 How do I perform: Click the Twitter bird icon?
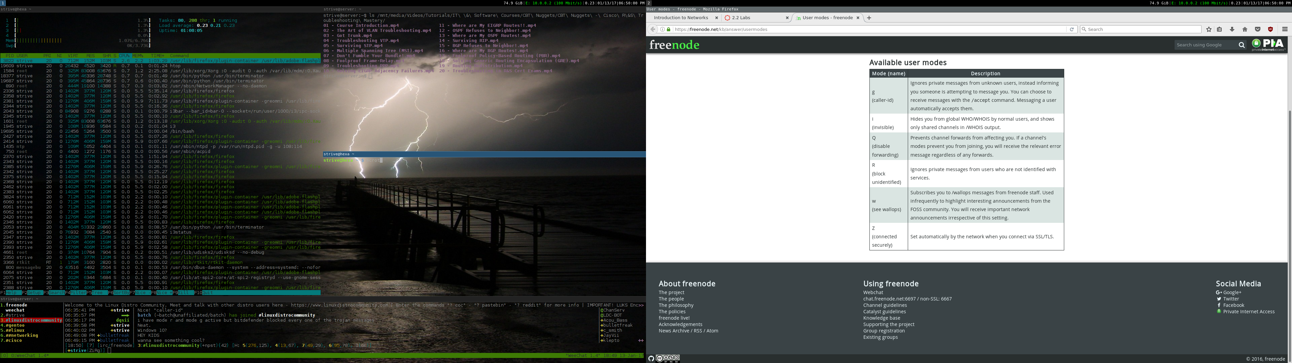pyautogui.click(x=1219, y=299)
